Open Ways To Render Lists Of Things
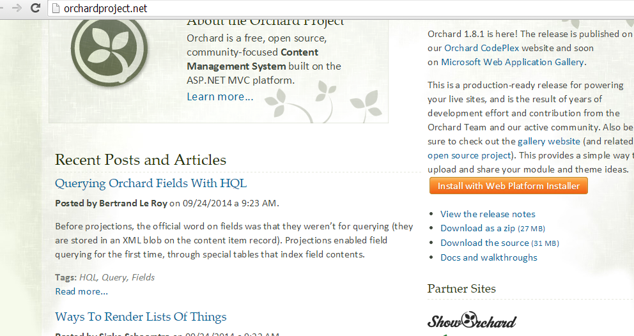 pos(141,317)
